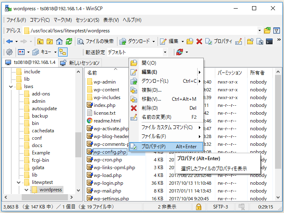
Task: Choose 複製(D)... in context menu
Action: 166,90
